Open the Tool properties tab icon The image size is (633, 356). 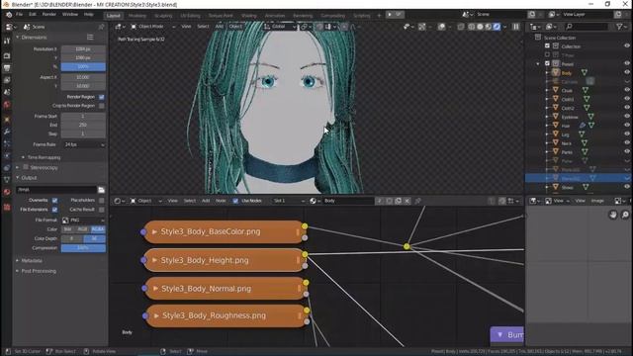[x=7, y=42]
